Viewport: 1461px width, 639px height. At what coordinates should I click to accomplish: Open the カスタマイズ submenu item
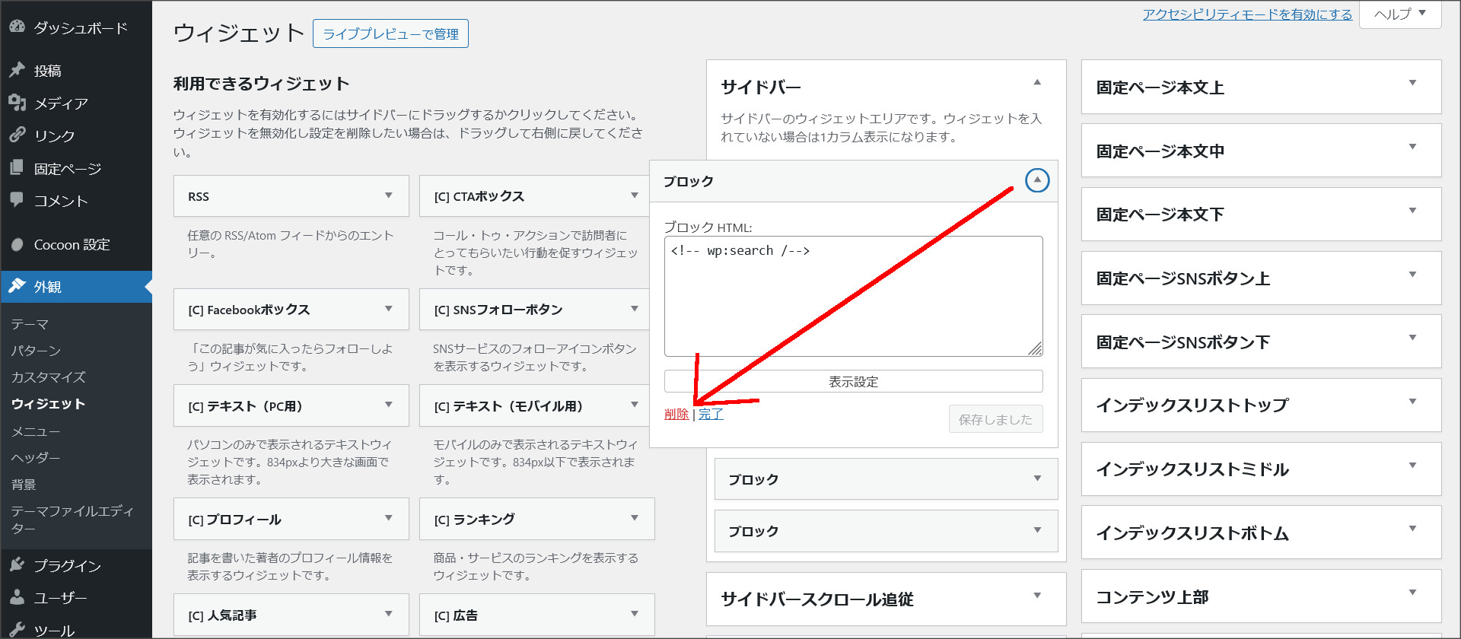pyautogui.click(x=48, y=377)
